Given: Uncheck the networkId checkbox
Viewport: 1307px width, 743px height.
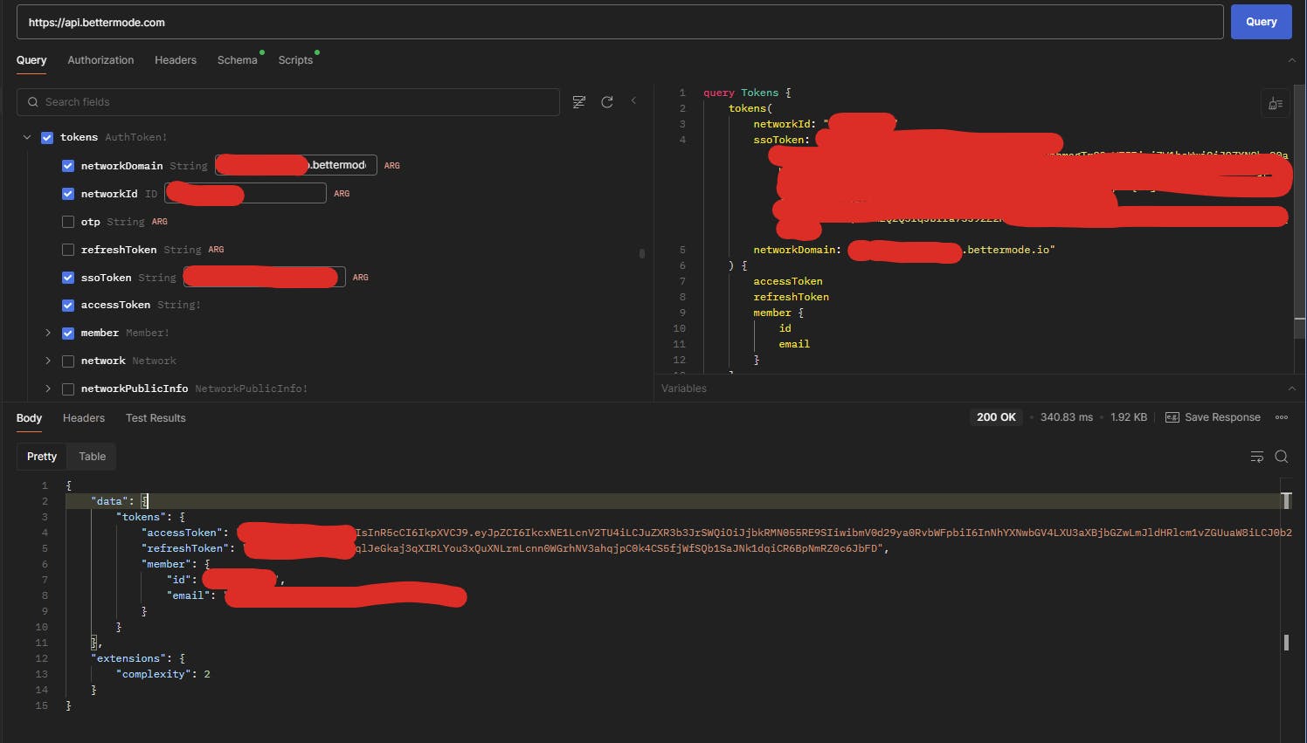Looking at the screenshot, I should click(x=68, y=194).
